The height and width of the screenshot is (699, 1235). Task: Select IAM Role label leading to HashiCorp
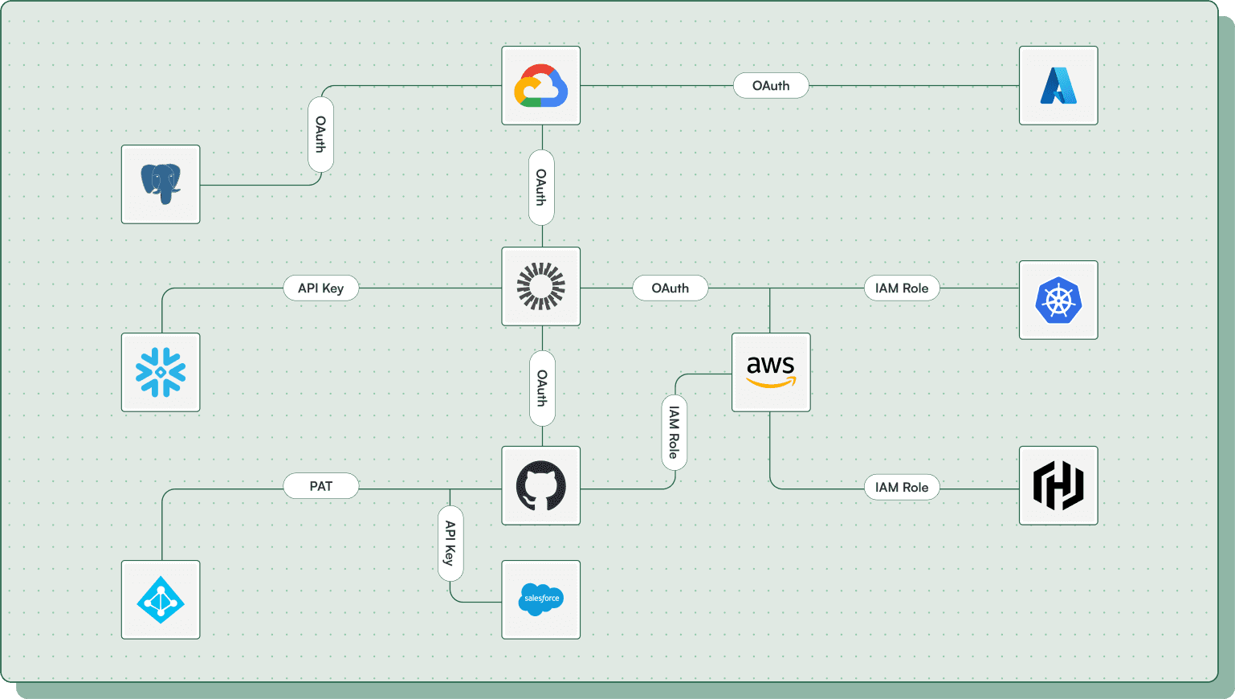pos(902,487)
